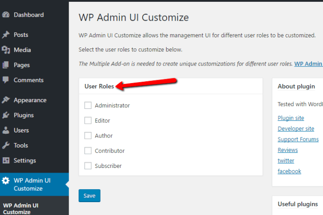Click the Editor label text
Screen dimensions: 323x215
click(x=102, y=121)
